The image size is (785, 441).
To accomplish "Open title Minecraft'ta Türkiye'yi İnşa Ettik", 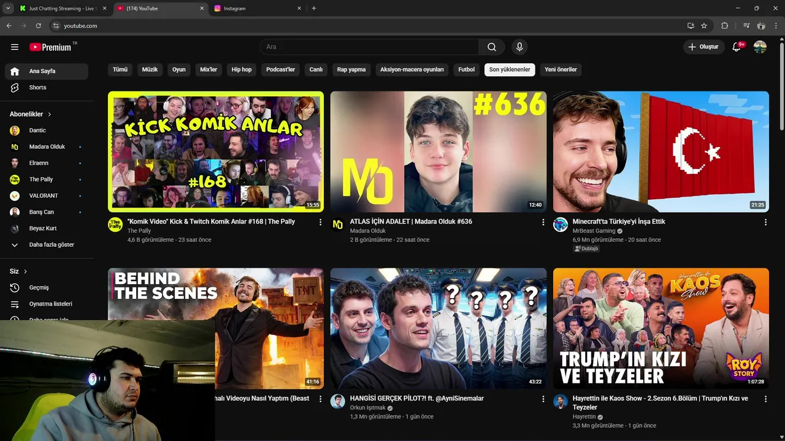I will (x=619, y=222).
